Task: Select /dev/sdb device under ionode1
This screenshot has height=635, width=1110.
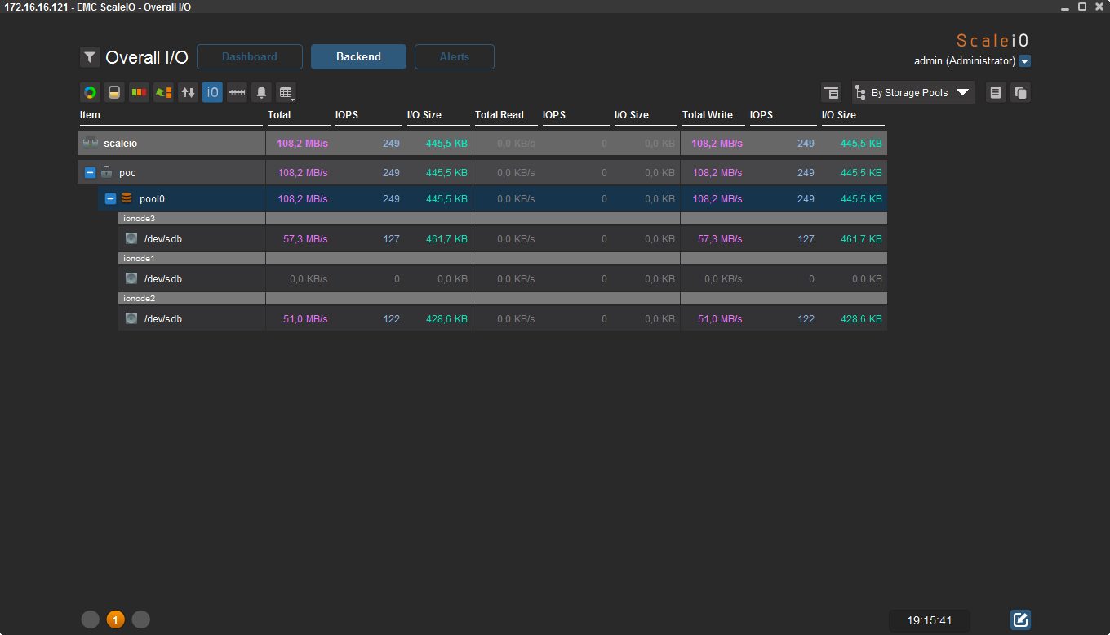Action: click(x=163, y=279)
